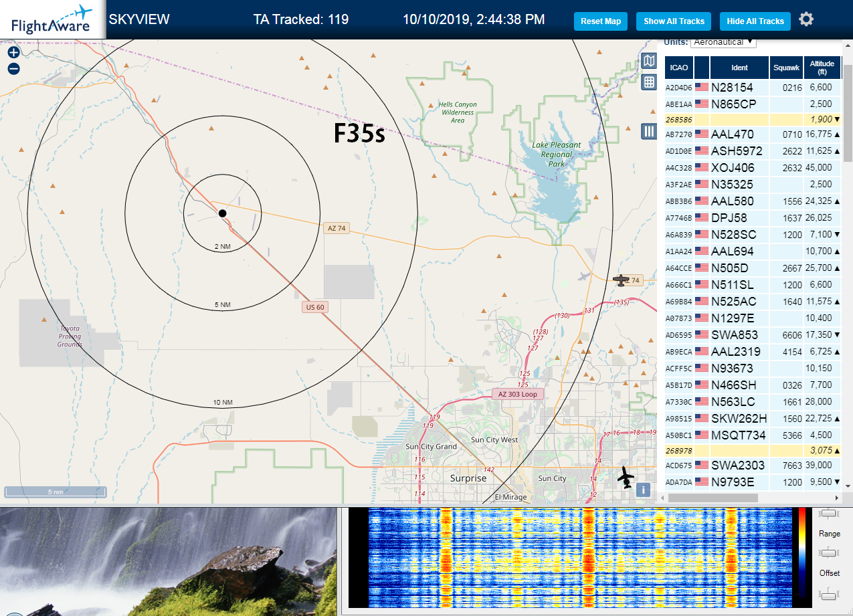Select the N525AC aircraft row

click(x=753, y=301)
